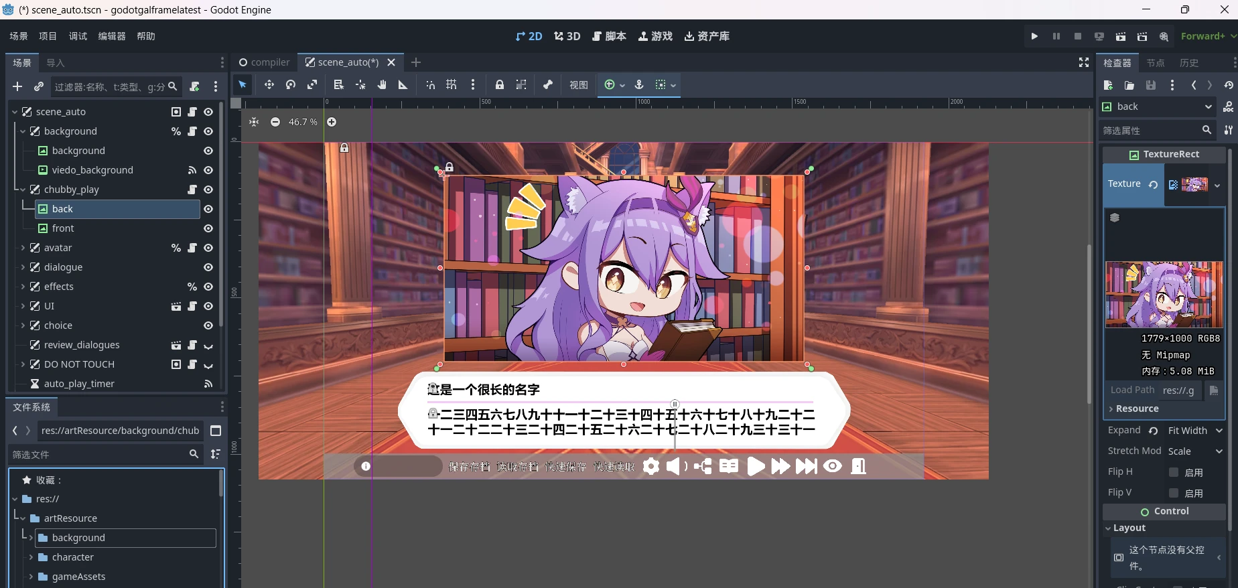The image size is (1238, 588).
Task: Hide the dialogue node
Action: point(208,267)
